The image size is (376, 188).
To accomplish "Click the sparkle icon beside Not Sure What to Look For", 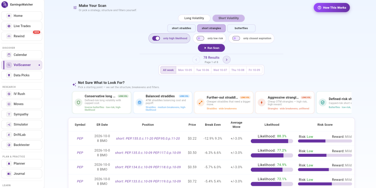I will click(74, 84).
